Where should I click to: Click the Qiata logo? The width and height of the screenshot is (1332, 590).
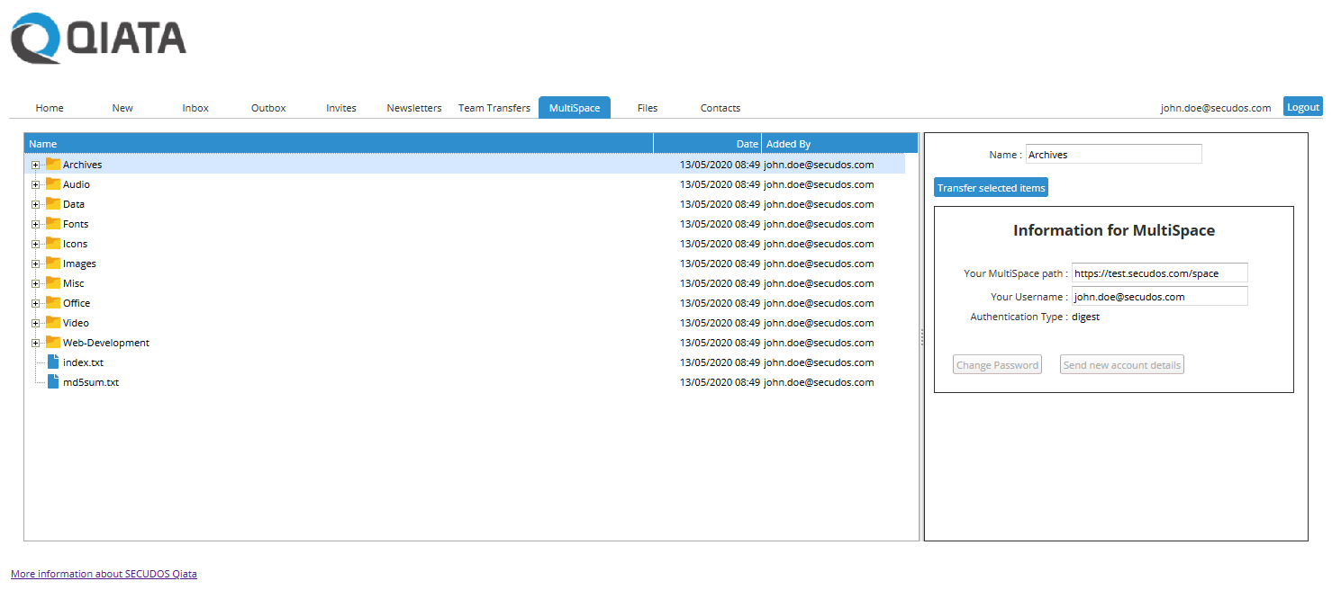coord(98,39)
